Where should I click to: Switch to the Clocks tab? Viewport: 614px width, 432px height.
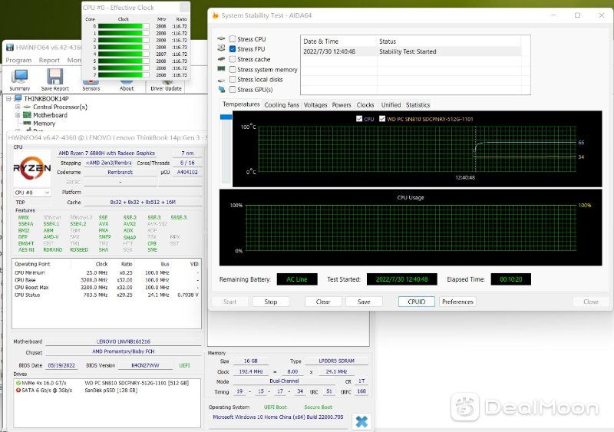tap(365, 105)
